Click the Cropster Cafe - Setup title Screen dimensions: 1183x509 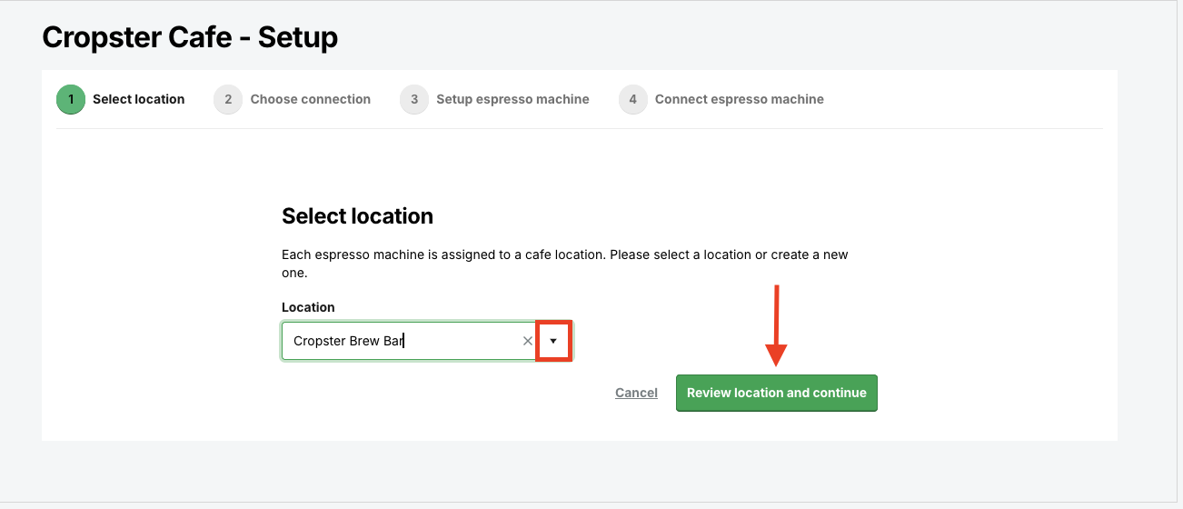pos(190,37)
